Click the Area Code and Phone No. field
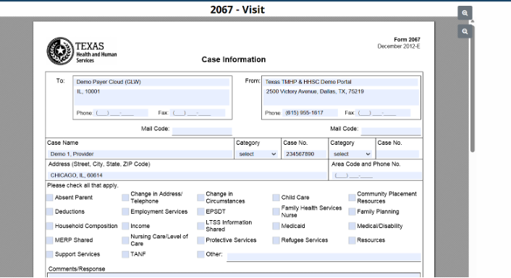Viewport: 511px width, 278px height. 377,175
